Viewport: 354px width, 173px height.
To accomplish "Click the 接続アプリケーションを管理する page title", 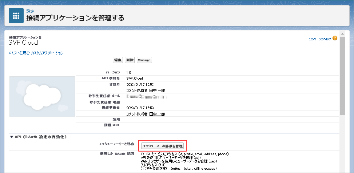I will [x=75, y=18].
